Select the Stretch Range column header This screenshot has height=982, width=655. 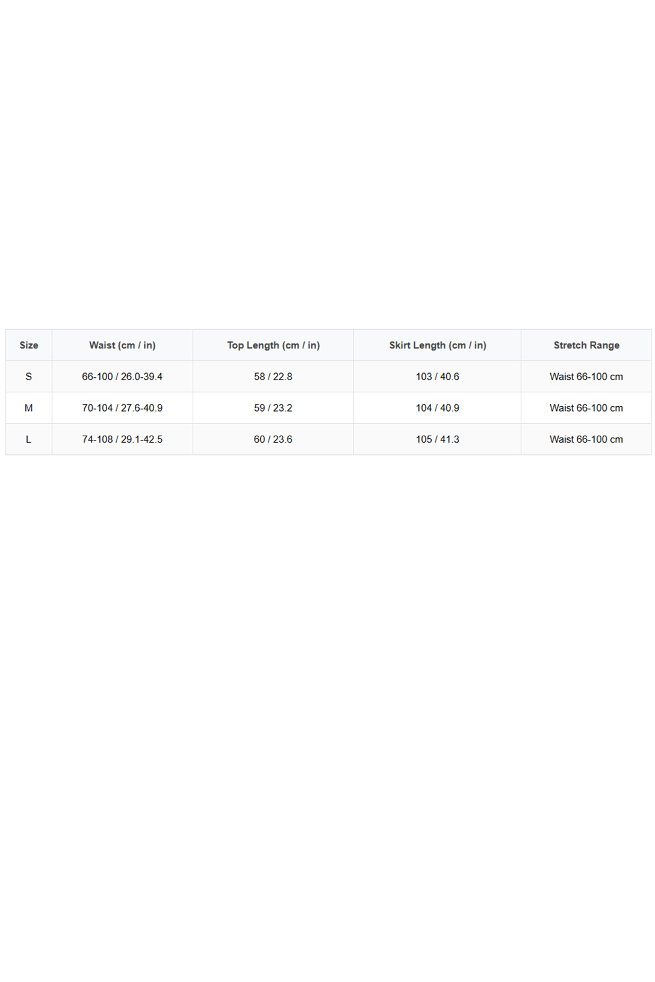(586, 345)
